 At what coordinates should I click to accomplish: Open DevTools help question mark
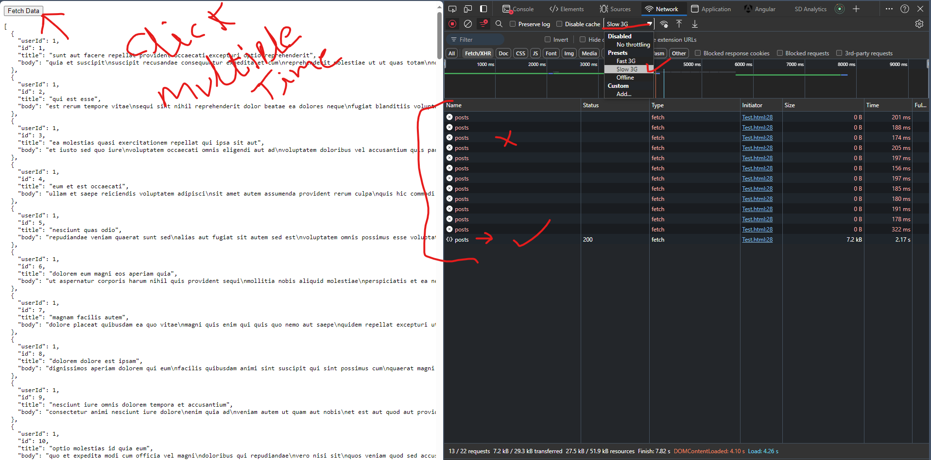pyautogui.click(x=905, y=9)
